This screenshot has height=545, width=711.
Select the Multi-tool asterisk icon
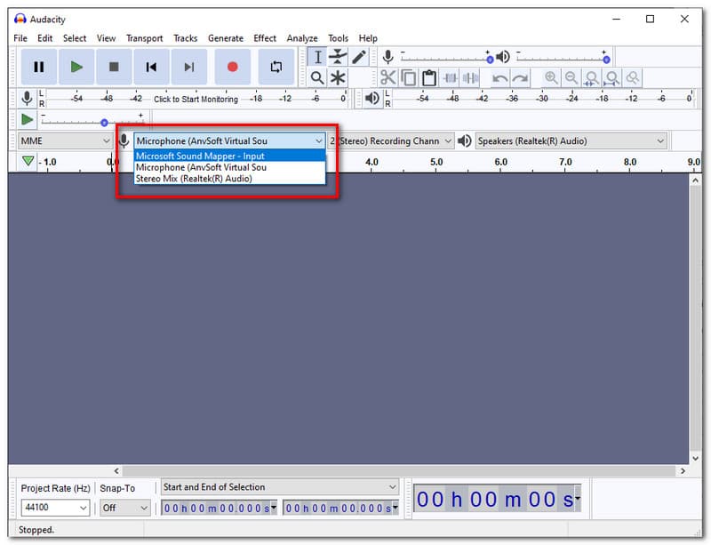point(338,78)
